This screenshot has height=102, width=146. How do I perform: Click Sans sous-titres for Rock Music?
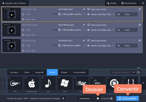[x=99, y=9]
